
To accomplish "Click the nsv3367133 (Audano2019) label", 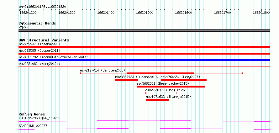I will click(x=137, y=77).
